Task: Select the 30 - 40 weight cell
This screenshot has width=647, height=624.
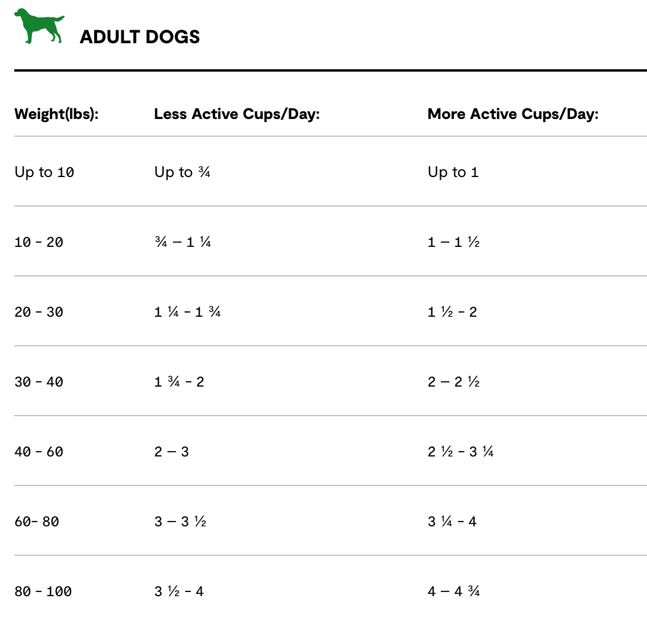Action: 39,382
